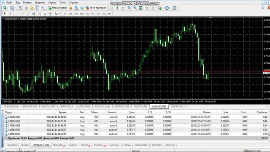Open the Эксперты terminal tab
270x152 pixels.
(157, 145)
